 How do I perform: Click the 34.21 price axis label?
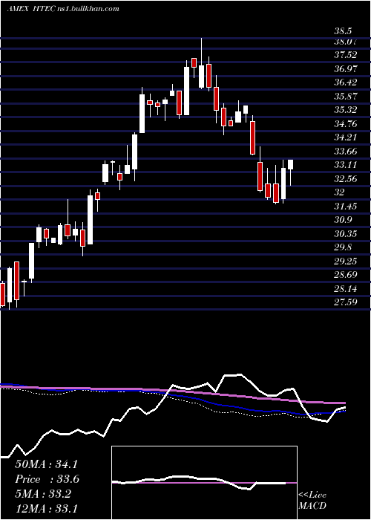tap(345, 137)
